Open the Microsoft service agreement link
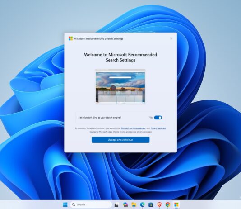This screenshot has width=241, height=209. coord(133,128)
